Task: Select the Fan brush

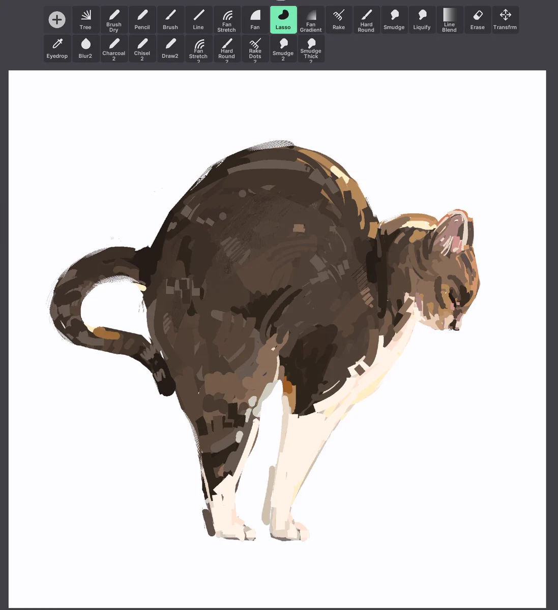Action: click(255, 20)
